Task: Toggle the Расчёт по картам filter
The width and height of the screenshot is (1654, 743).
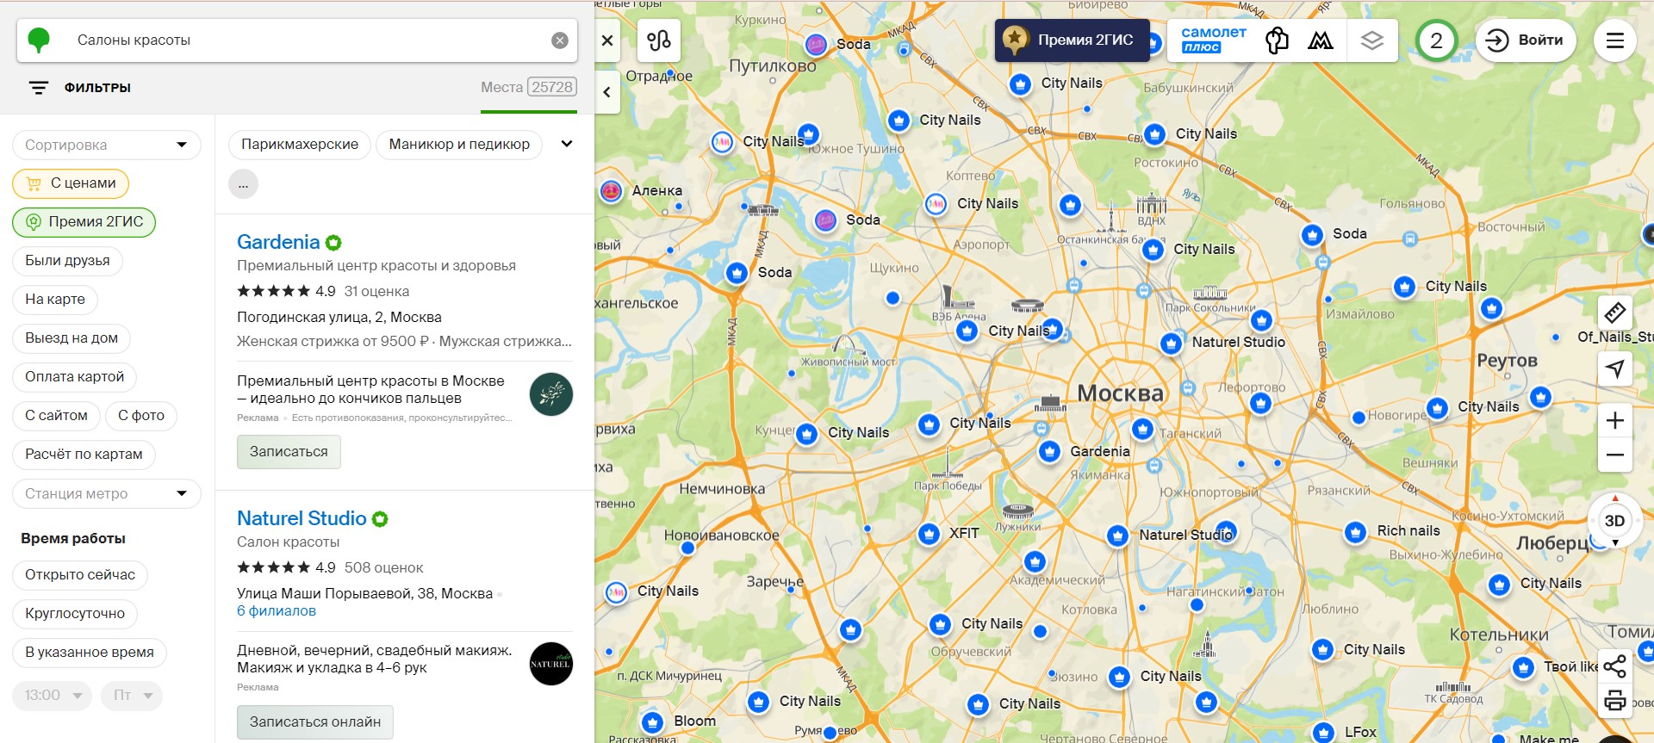Action: point(84,455)
